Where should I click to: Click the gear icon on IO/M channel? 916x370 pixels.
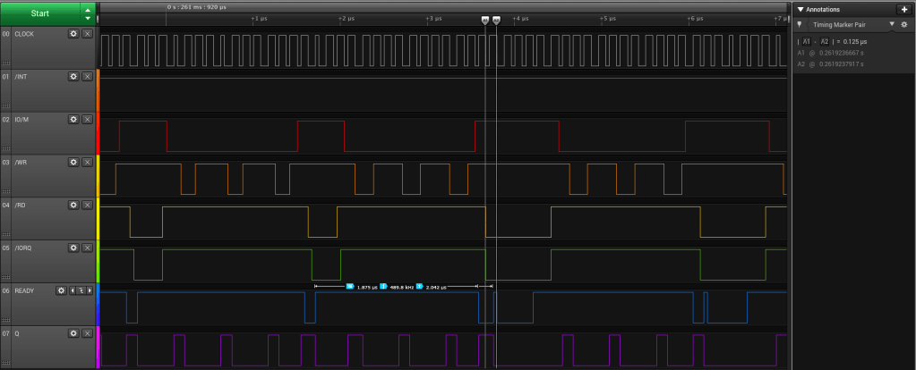coord(74,119)
